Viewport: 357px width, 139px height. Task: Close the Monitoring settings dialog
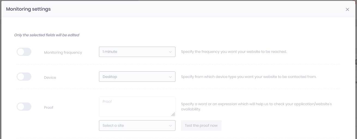point(347,9)
